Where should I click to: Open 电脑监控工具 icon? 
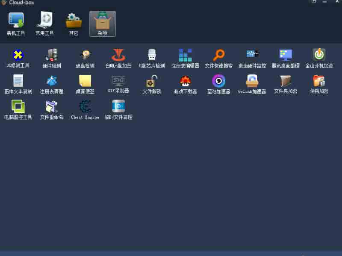18,110
